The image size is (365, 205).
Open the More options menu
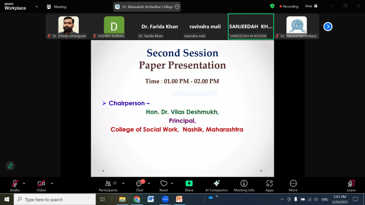pos(293,185)
